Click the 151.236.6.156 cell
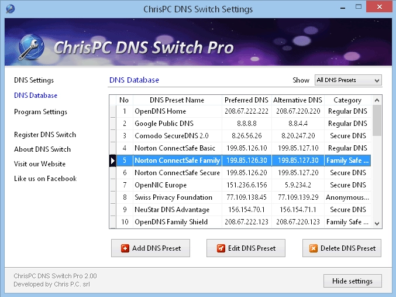 (x=246, y=185)
